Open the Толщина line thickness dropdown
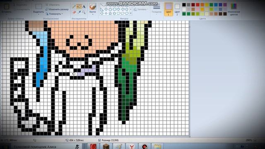The image size is (265, 149). tap(157, 9)
